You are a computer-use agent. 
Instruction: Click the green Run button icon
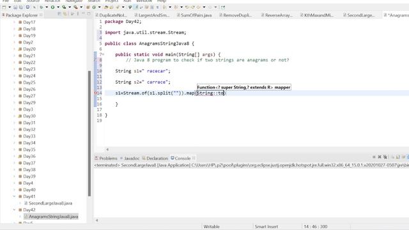(x=52, y=7)
